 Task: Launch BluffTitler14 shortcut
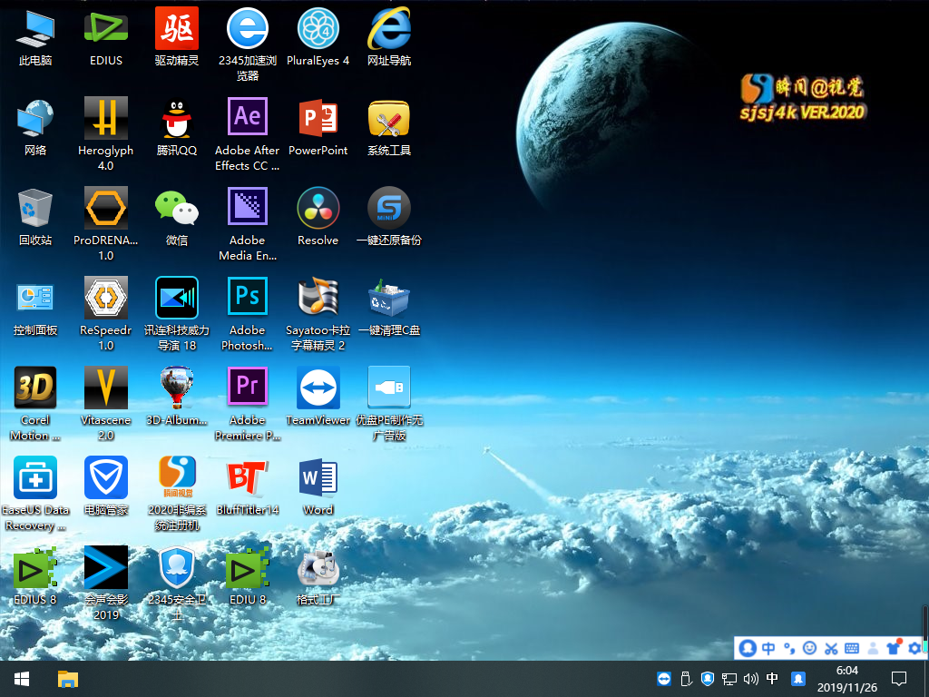point(247,477)
